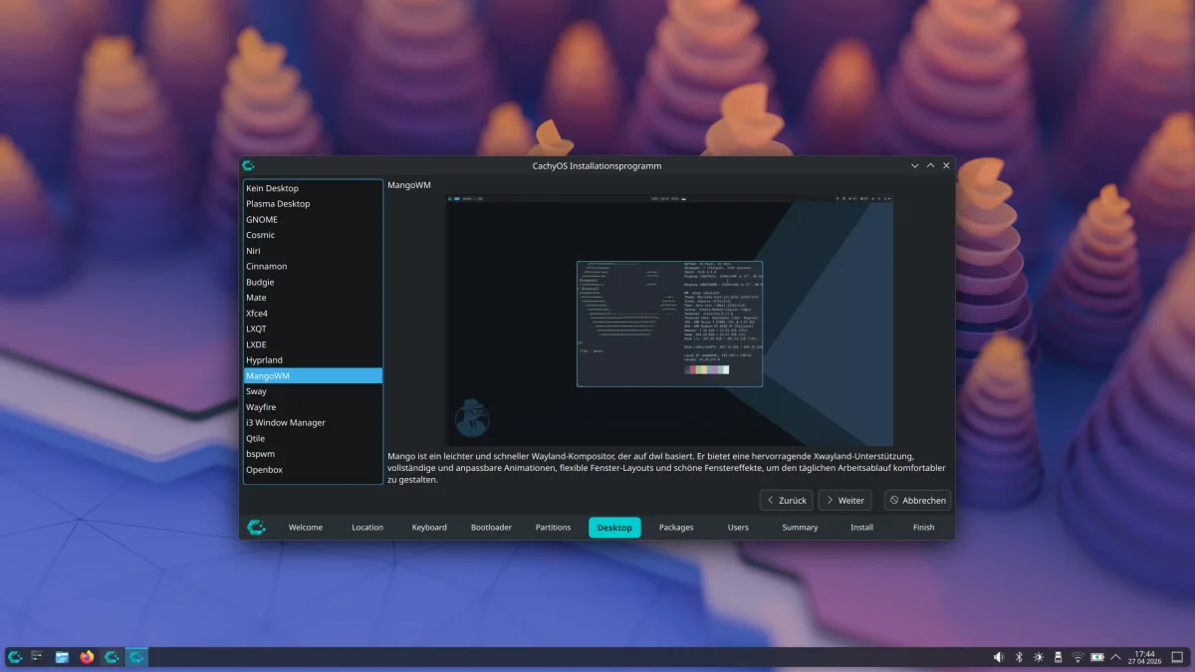This screenshot has height=672, width=1195.
Task: Click the battery status tray icon
Action: click(1096, 657)
